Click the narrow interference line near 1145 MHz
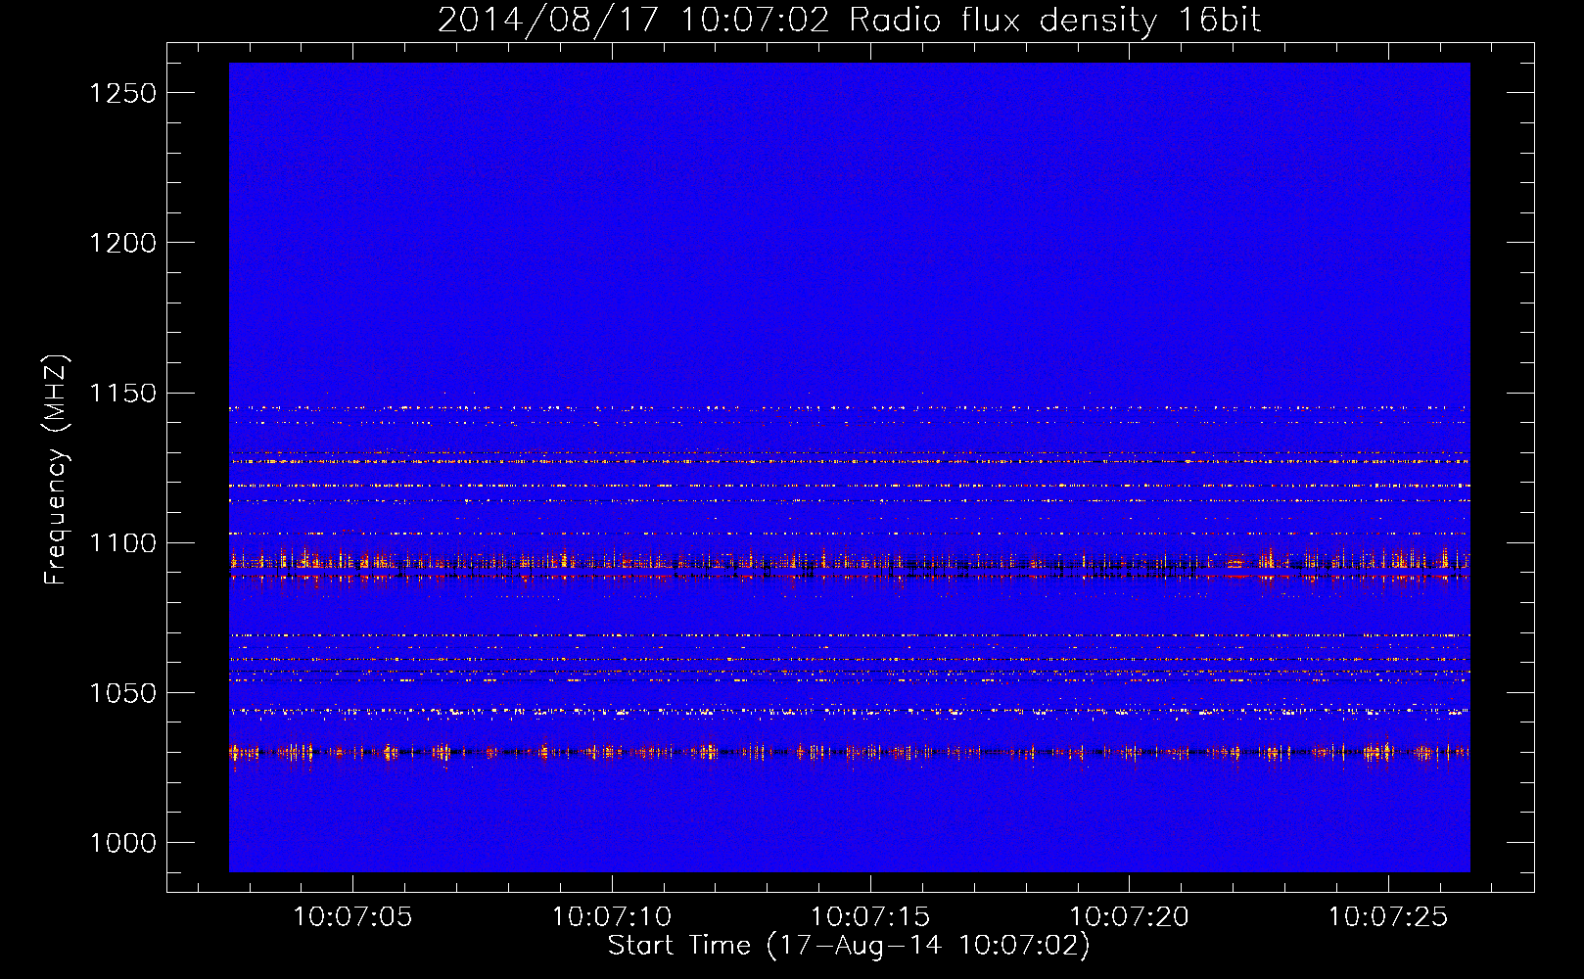 click(x=850, y=407)
